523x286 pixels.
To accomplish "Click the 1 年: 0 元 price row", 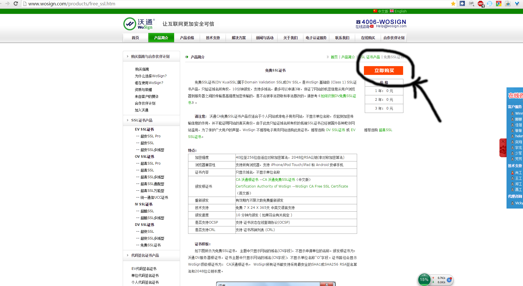I will [384, 91].
